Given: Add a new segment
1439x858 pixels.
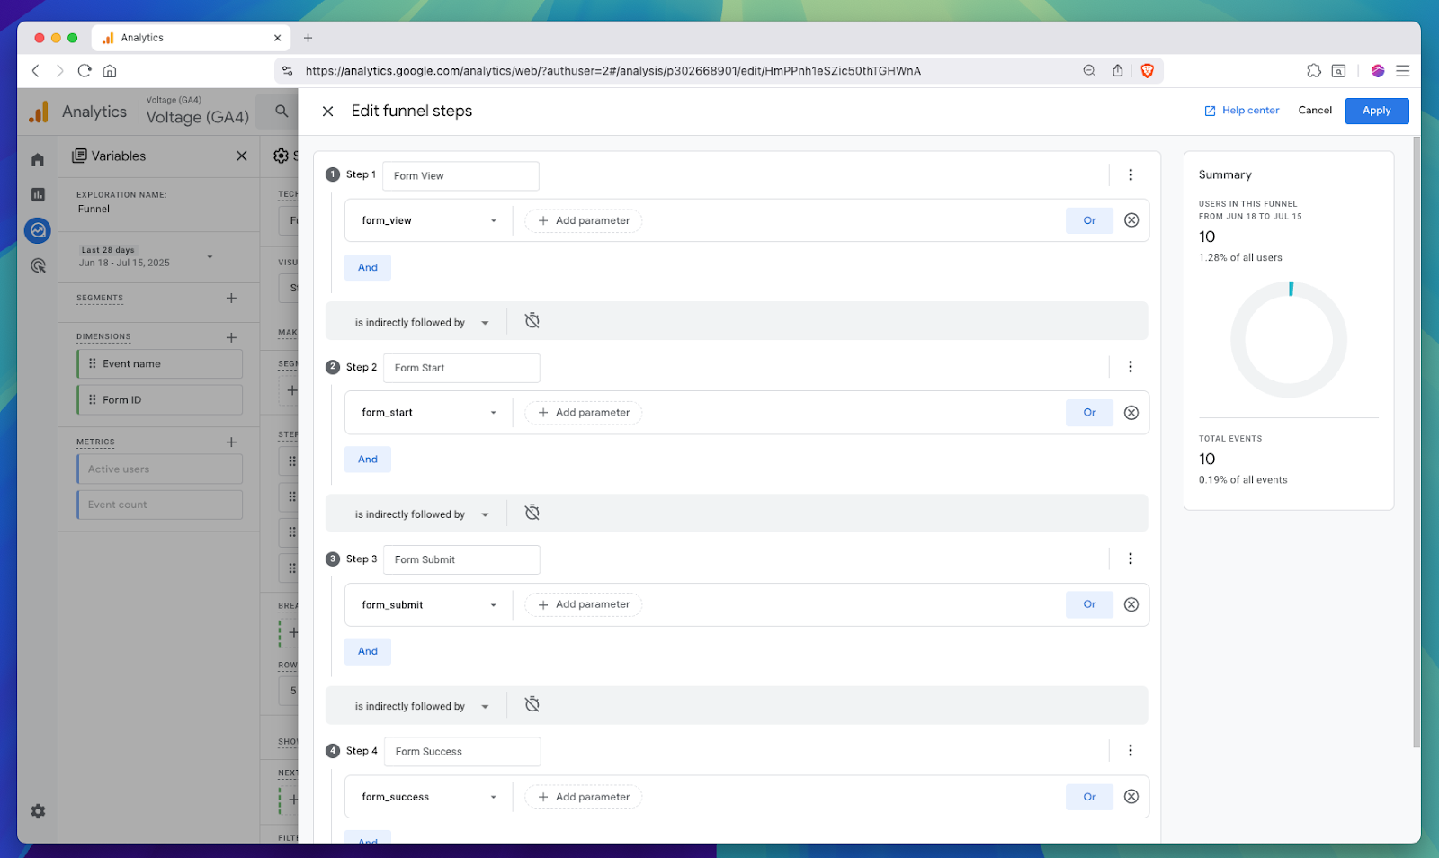Looking at the screenshot, I should click(231, 298).
